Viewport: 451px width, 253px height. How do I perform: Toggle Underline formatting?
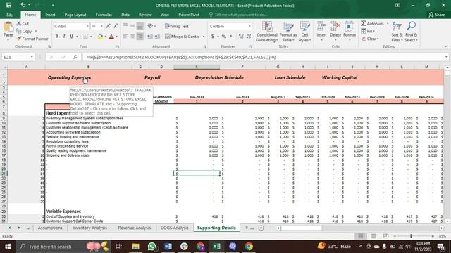71,37
